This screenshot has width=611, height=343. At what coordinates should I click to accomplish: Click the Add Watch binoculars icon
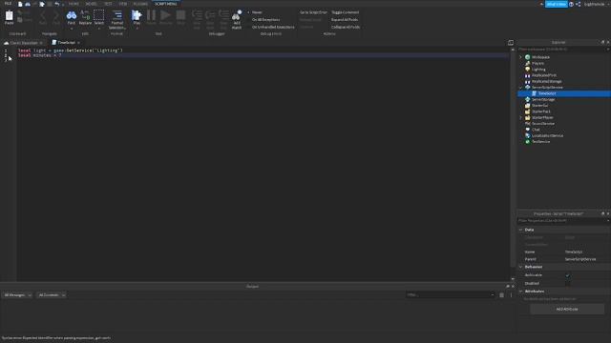(x=237, y=15)
